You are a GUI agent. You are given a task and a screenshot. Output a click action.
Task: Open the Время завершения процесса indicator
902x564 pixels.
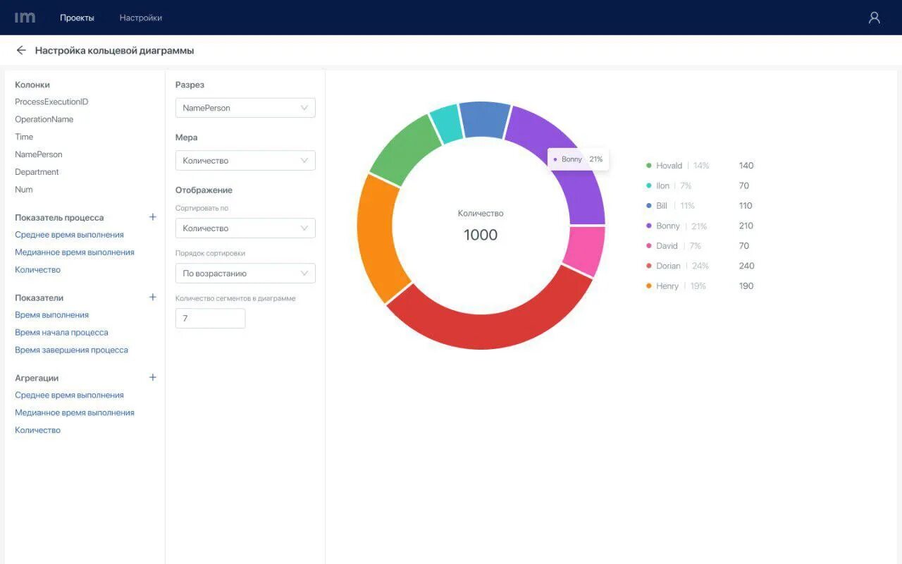tap(71, 350)
